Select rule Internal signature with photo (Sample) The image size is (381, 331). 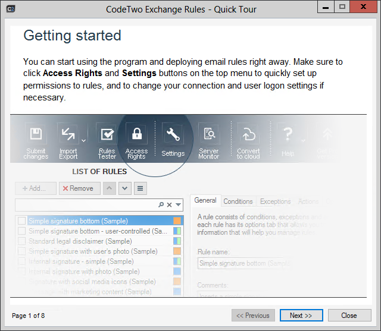tap(100, 272)
